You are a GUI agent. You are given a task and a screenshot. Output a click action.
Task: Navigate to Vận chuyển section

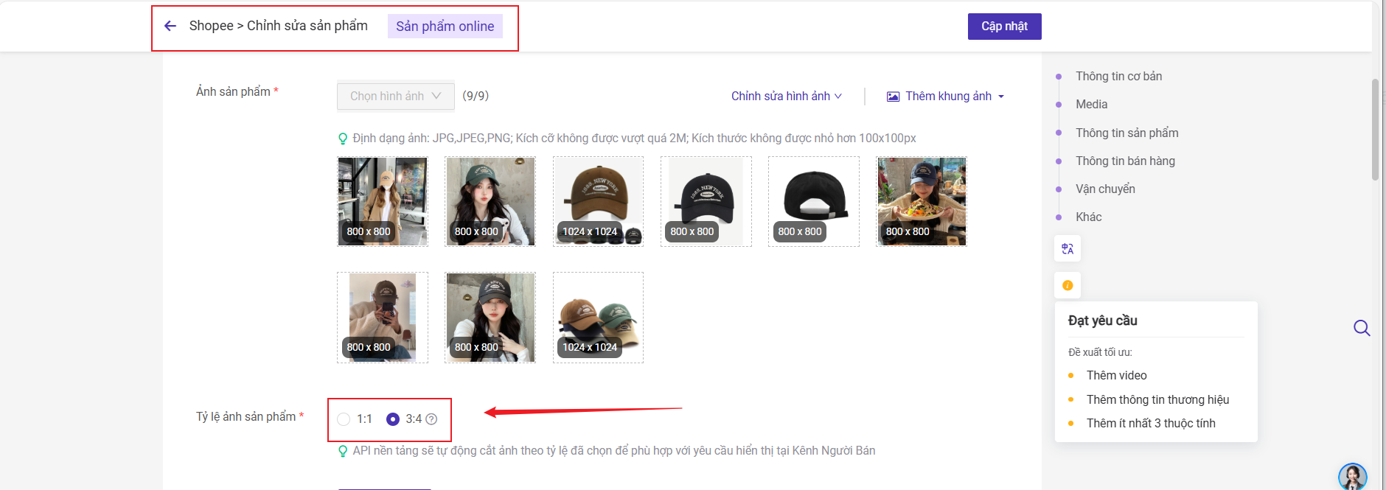(1105, 189)
